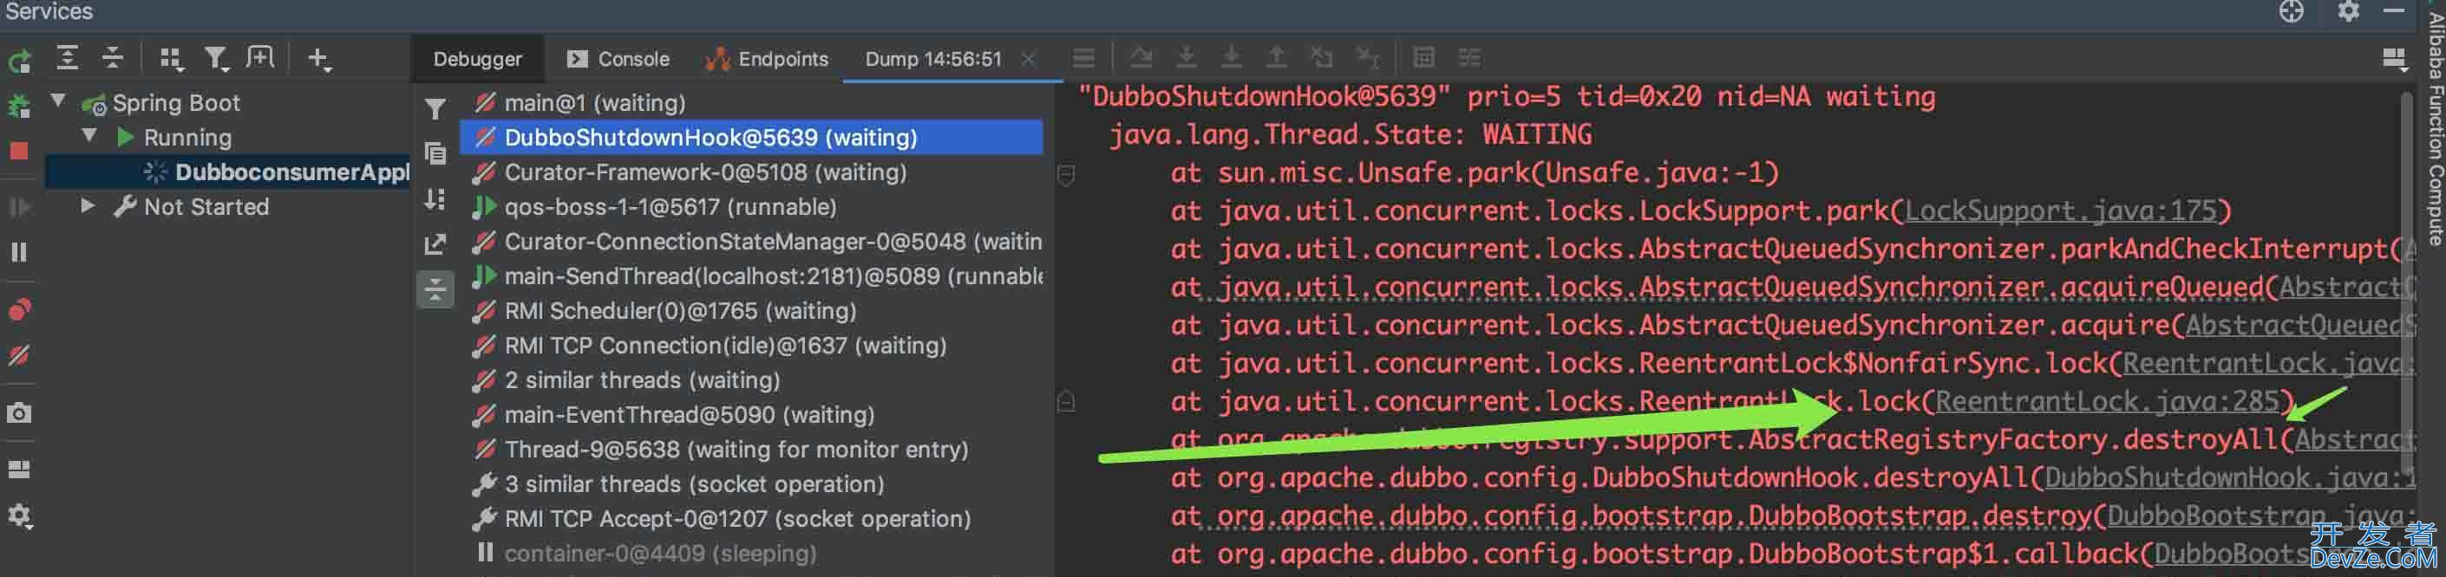This screenshot has height=577, width=2446.
Task: Click the thread dump Filter funnel icon
Action: coord(435,109)
